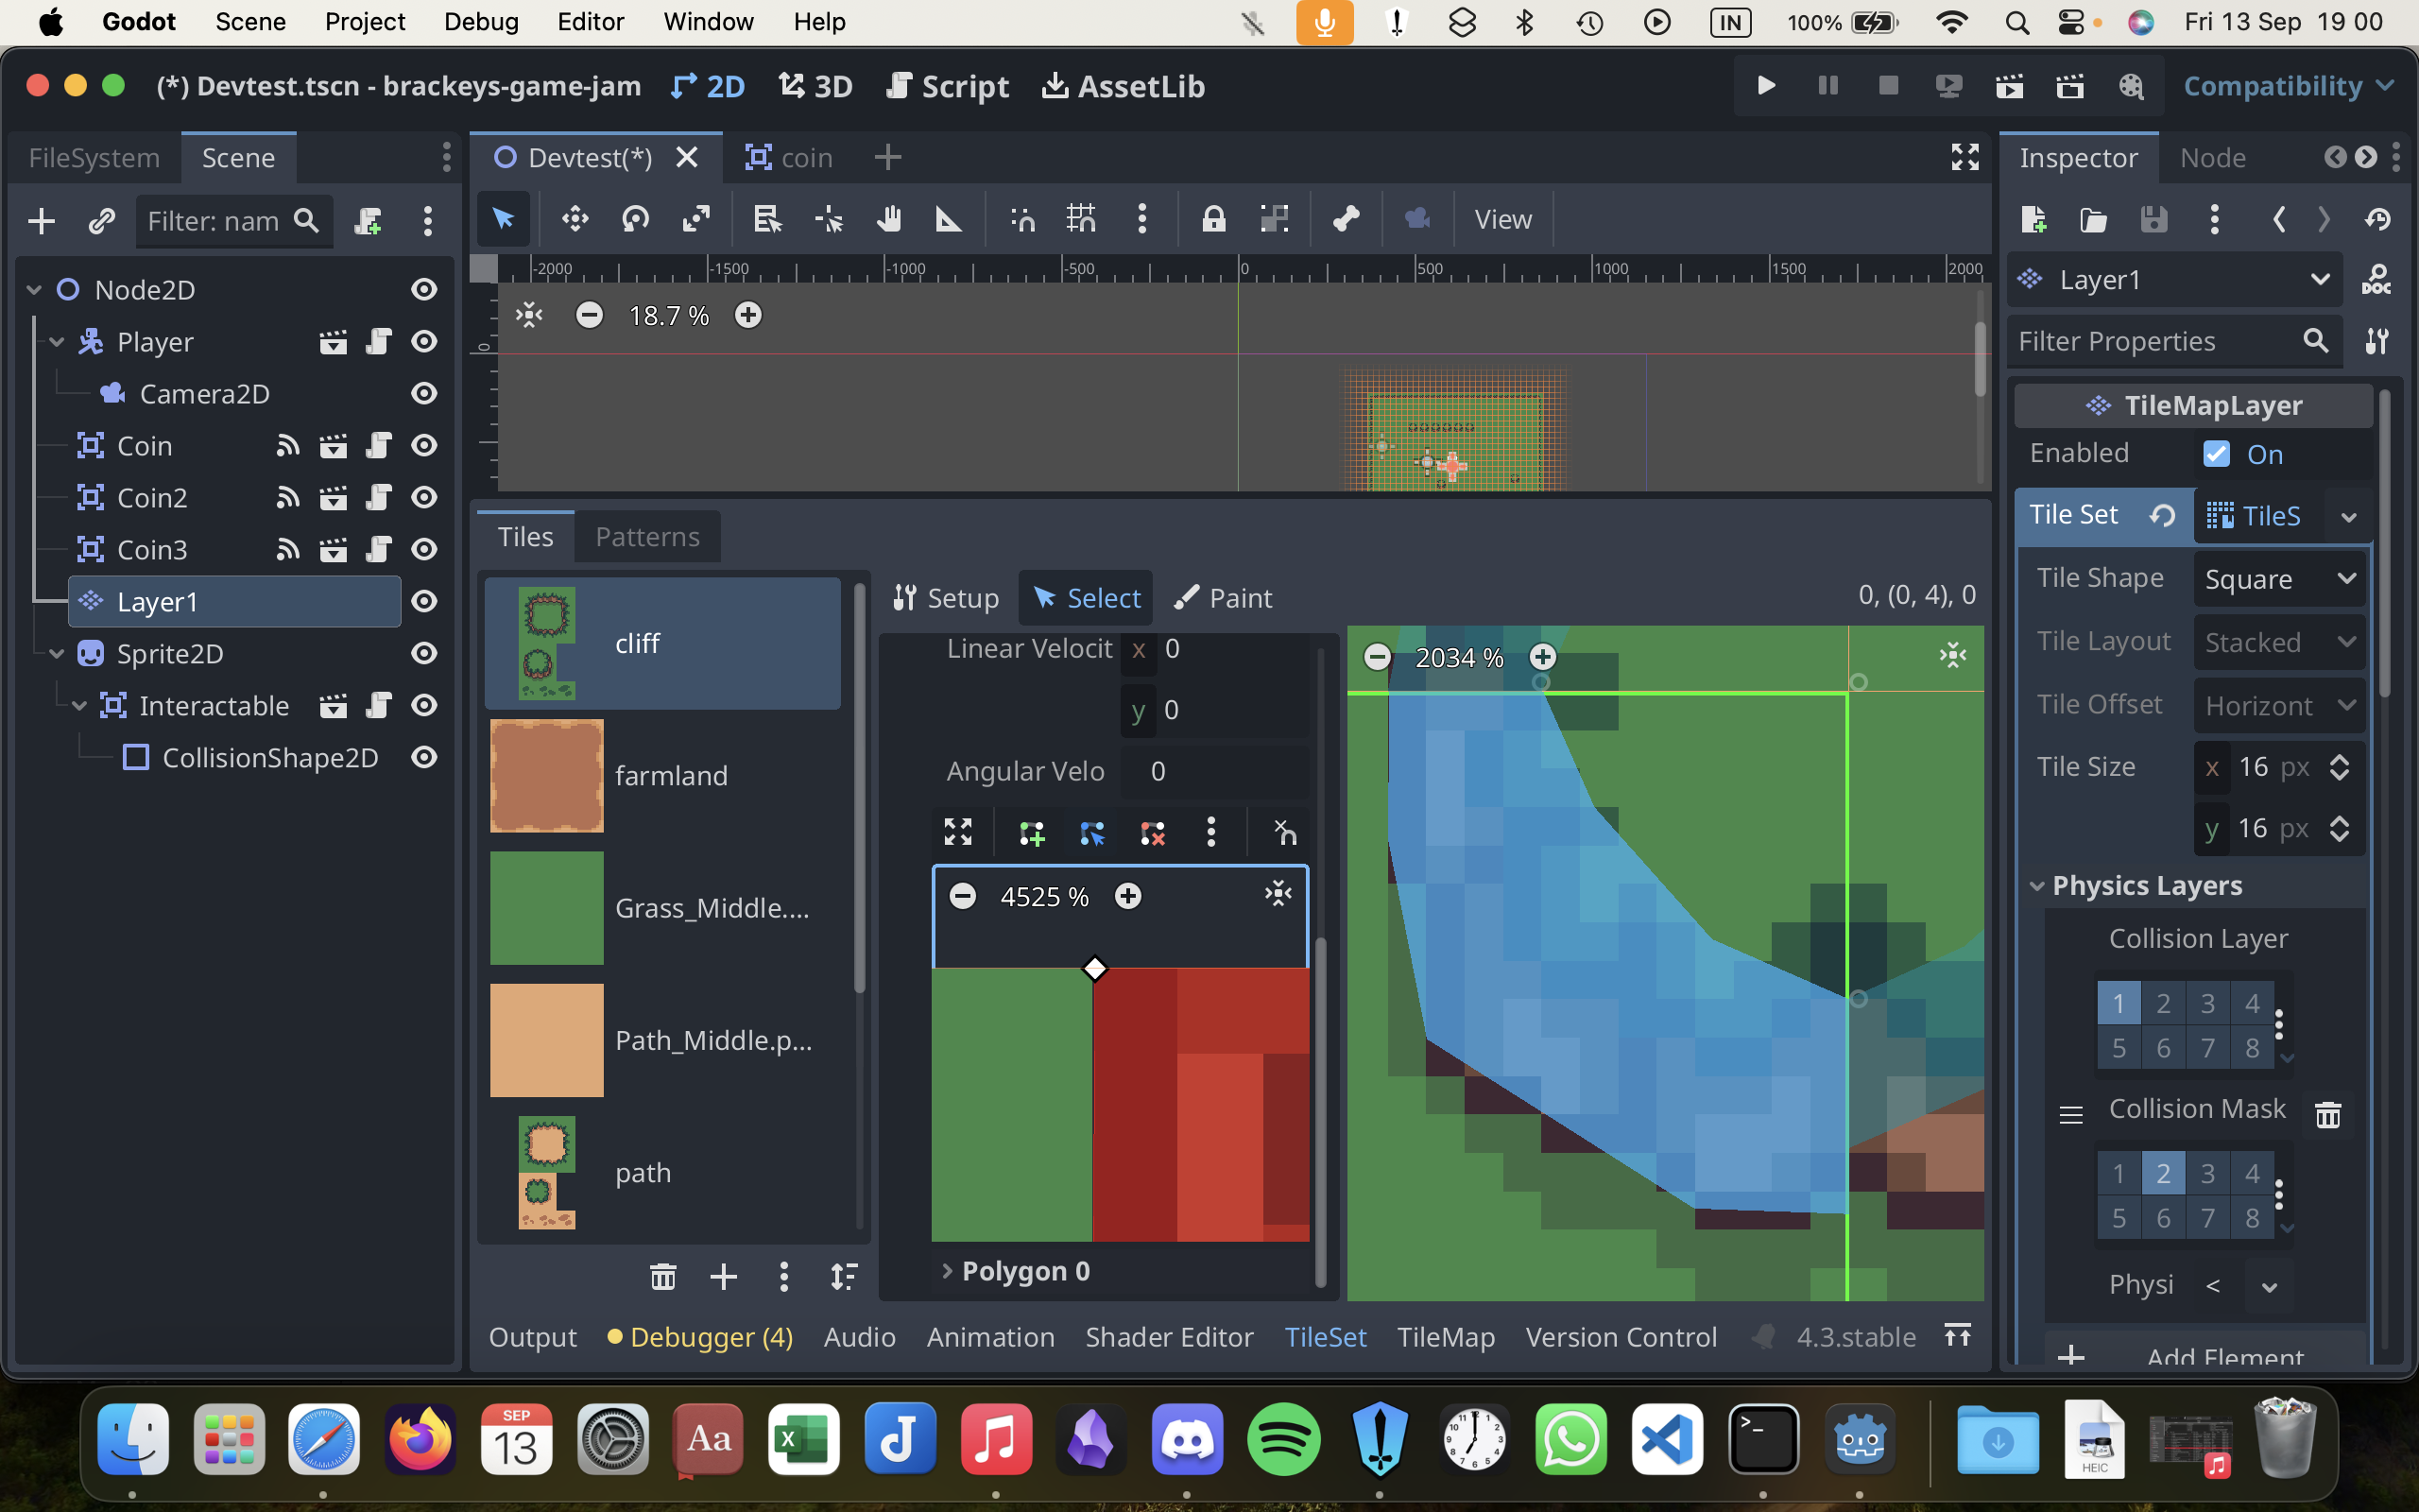Image resolution: width=2419 pixels, height=1512 pixels.
Task: Switch to the Script workspace
Action: click(947, 86)
